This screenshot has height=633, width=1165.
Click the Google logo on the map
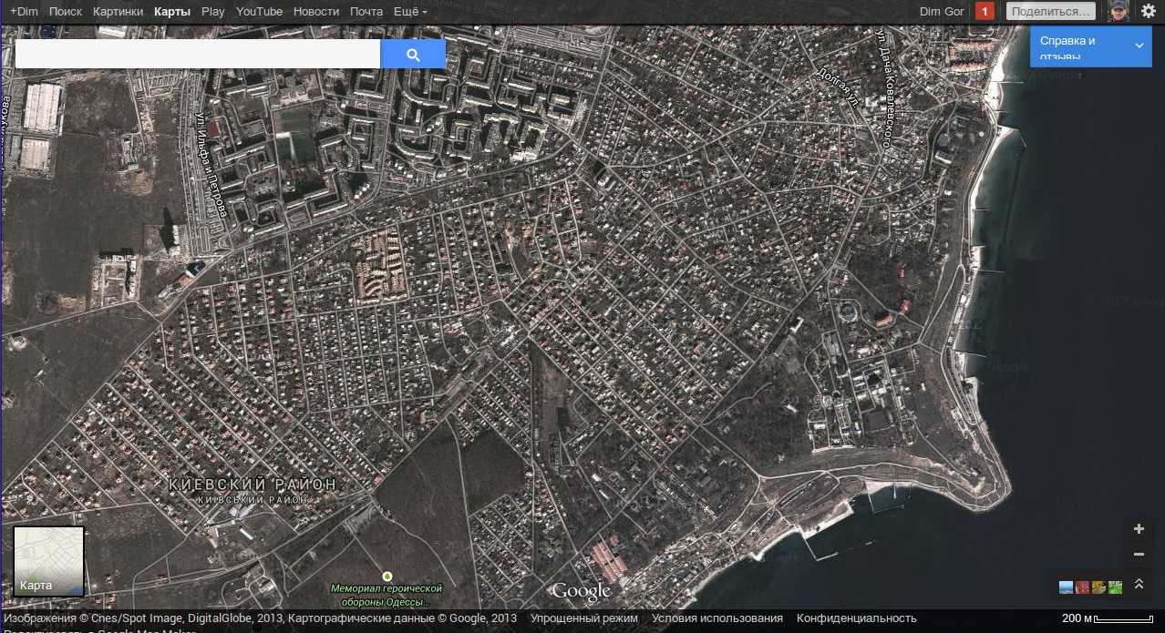pos(581,592)
